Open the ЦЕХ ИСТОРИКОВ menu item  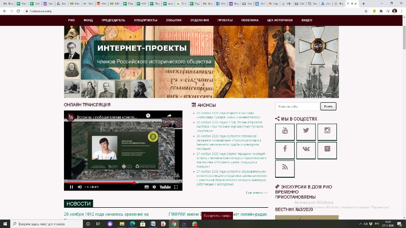(x=280, y=20)
